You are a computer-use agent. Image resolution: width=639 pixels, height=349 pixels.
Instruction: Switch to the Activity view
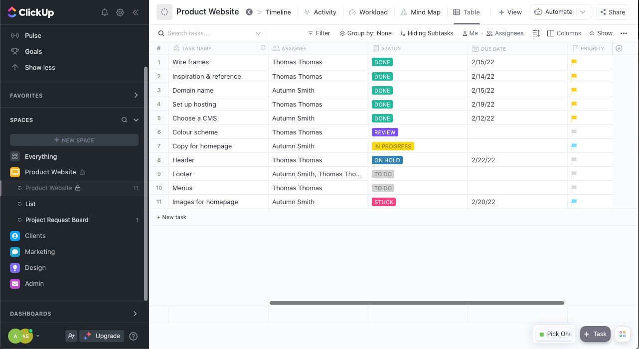320,12
